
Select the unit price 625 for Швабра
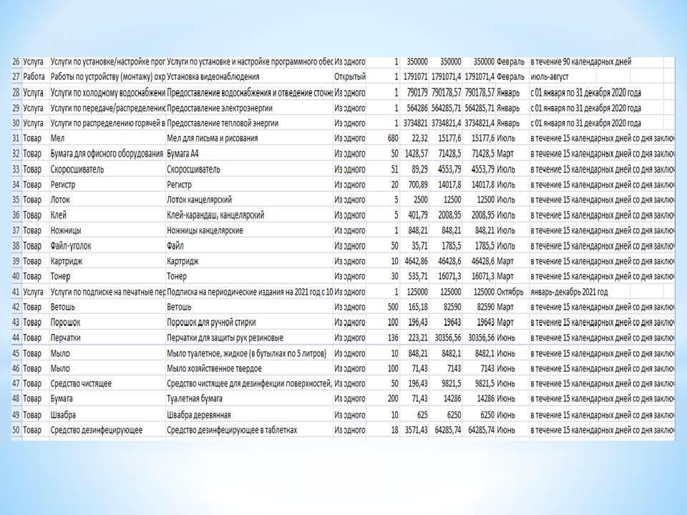pos(422,415)
